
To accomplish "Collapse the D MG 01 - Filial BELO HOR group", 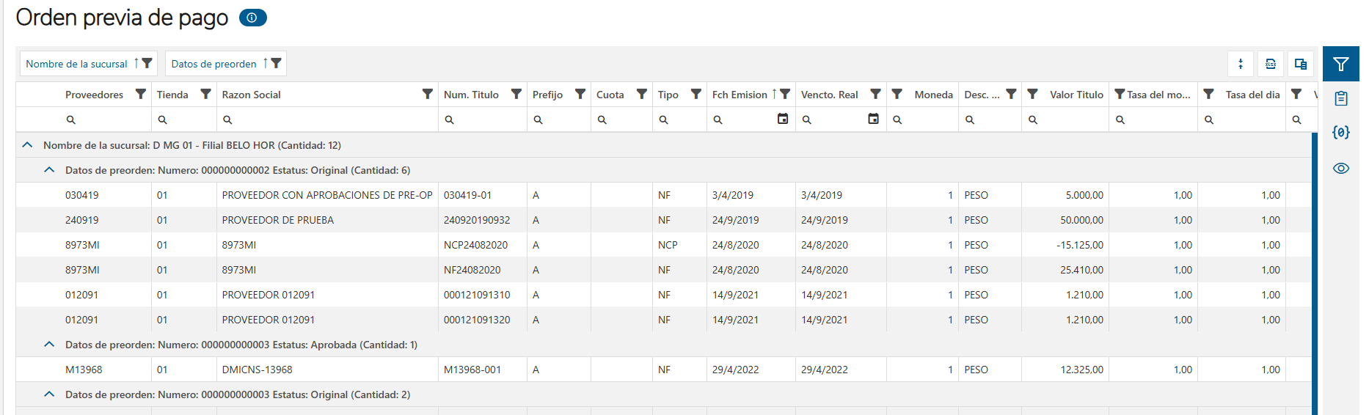I will pos(27,145).
